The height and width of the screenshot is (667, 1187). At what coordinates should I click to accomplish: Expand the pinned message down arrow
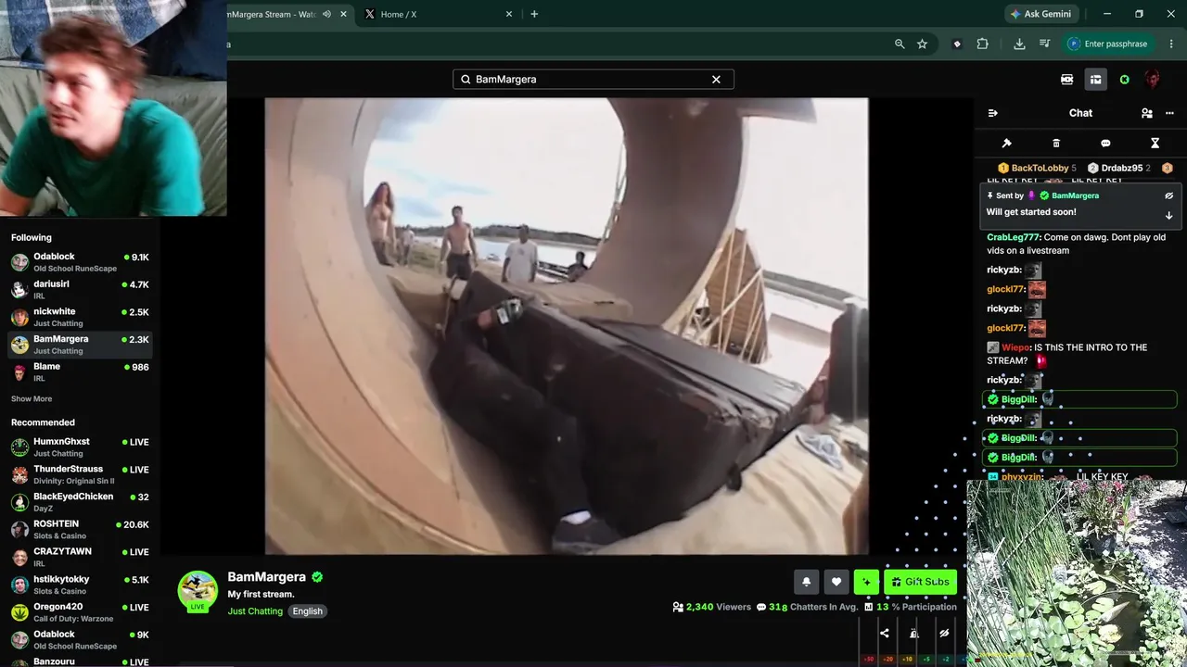pos(1168,215)
